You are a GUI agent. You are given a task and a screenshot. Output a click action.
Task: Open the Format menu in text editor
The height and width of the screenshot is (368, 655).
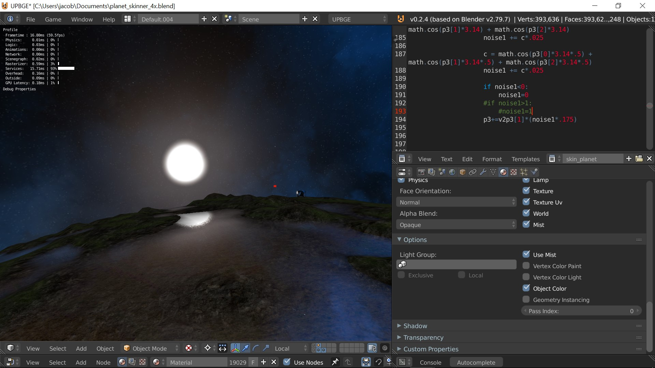click(492, 159)
